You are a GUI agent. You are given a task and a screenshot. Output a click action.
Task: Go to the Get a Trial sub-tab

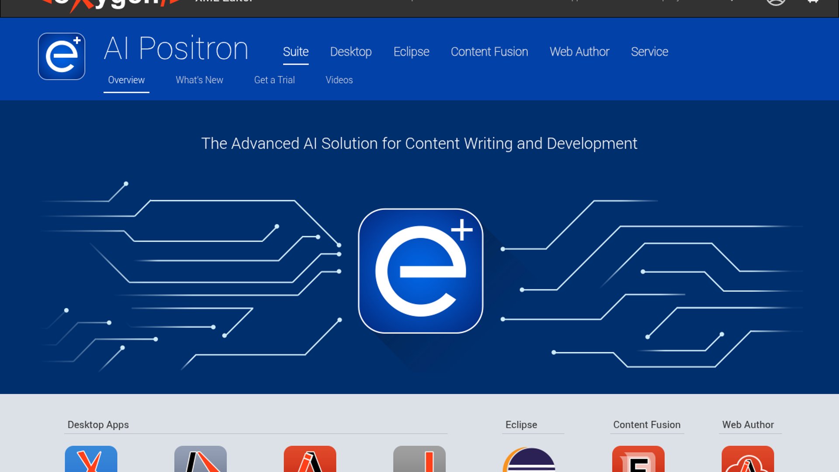[274, 80]
